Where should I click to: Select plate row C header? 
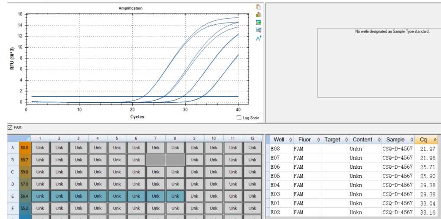tap(13, 172)
